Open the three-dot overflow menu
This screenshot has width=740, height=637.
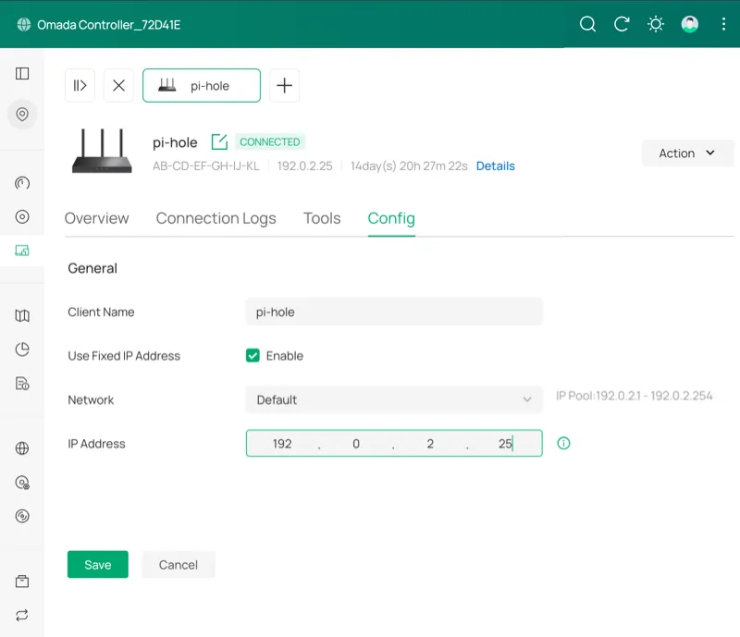click(723, 24)
